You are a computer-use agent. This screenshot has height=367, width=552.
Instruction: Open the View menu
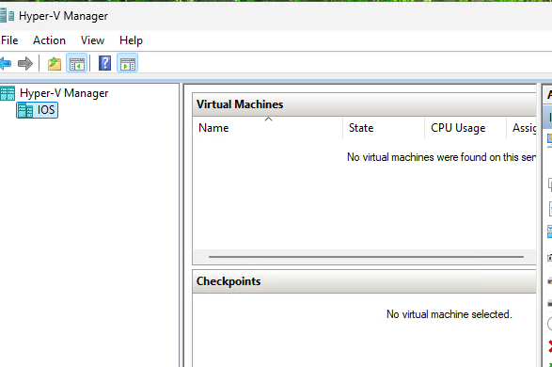(x=92, y=40)
